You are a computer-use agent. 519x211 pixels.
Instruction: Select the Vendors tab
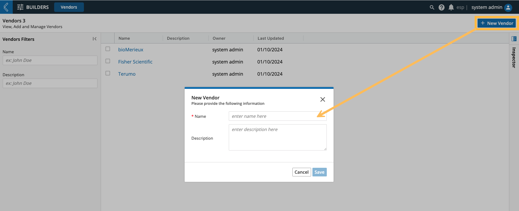[x=69, y=7]
